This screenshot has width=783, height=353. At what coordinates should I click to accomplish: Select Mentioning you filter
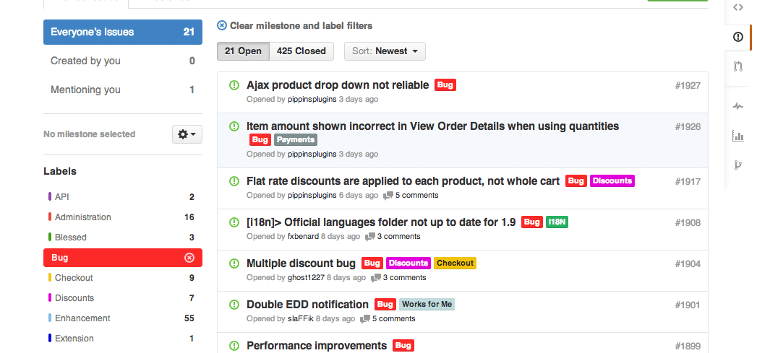click(123, 90)
